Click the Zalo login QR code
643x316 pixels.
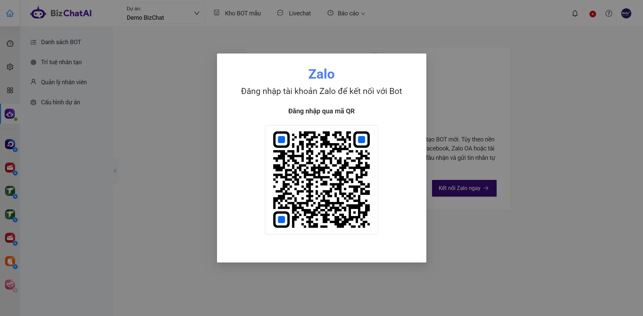pyautogui.click(x=321, y=180)
